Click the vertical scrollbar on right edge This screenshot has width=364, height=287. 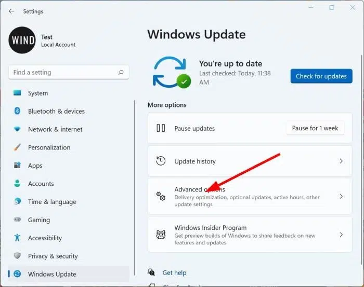(x=362, y=160)
